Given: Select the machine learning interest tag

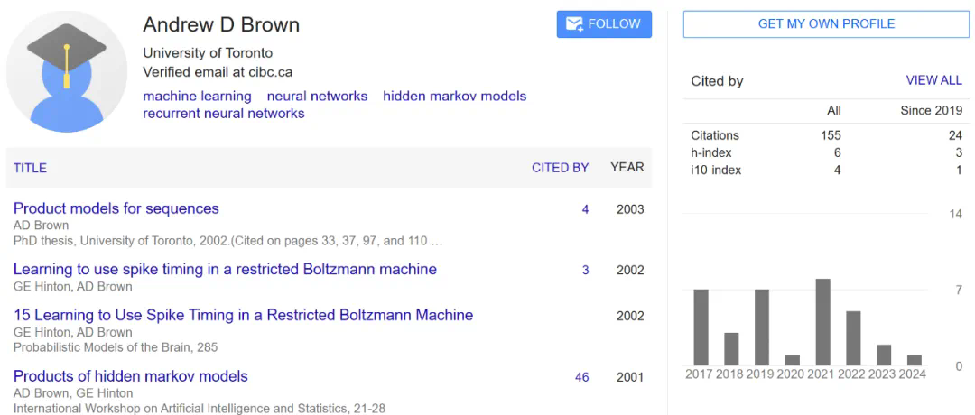Looking at the screenshot, I should pos(197,96).
